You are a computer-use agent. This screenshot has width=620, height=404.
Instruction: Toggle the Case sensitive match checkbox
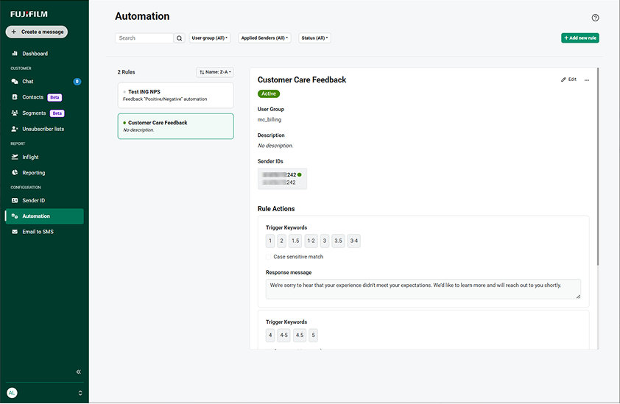pyautogui.click(x=269, y=257)
